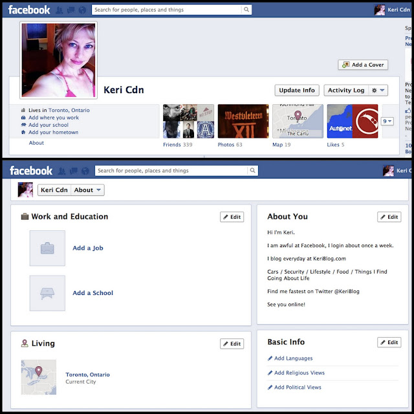
Task: Click the Toronto map thumbnail in Living section
Action: 39,377
